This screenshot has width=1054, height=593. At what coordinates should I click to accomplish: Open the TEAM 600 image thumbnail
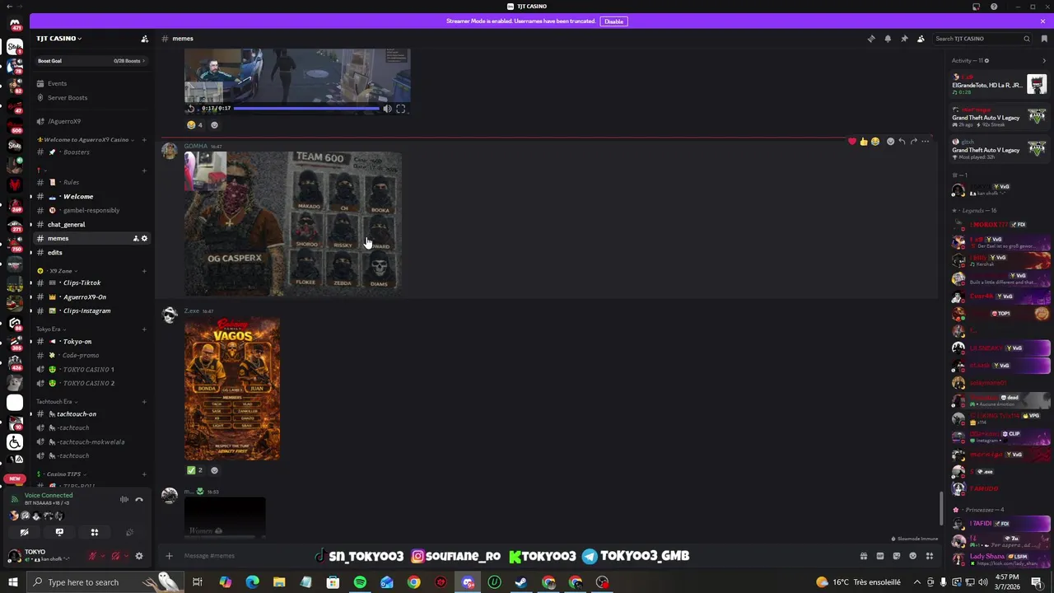[293, 223]
